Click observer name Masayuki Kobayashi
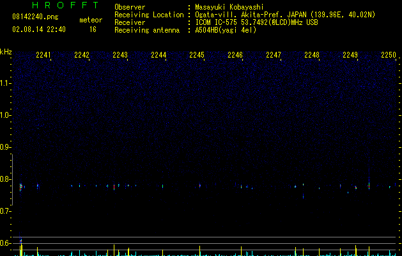Image resolution: width=402 pixels, height=256 pixels. (229, 7)
